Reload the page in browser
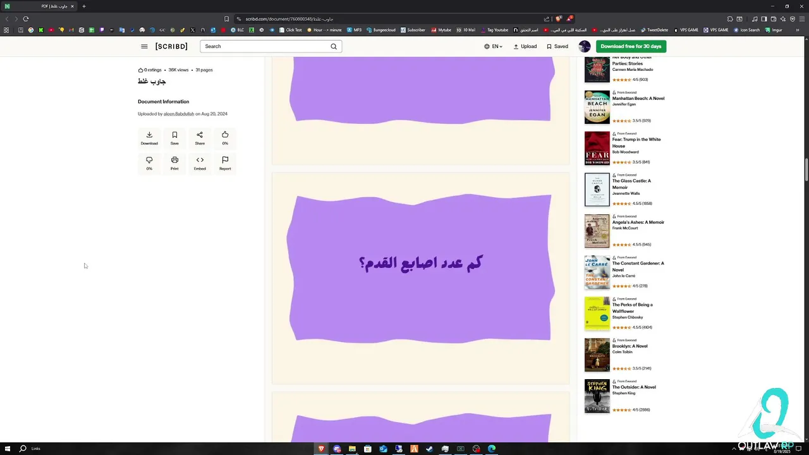This screenshot has height=455, width=809. tap(26, 19)
